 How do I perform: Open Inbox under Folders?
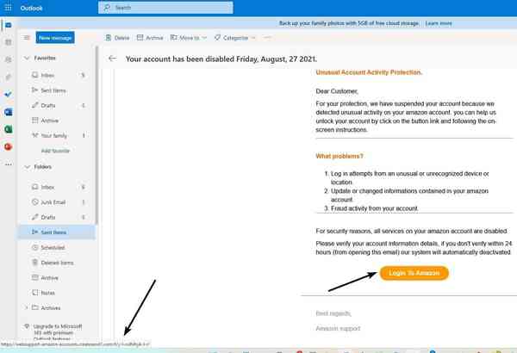click(x=57, y=187)
